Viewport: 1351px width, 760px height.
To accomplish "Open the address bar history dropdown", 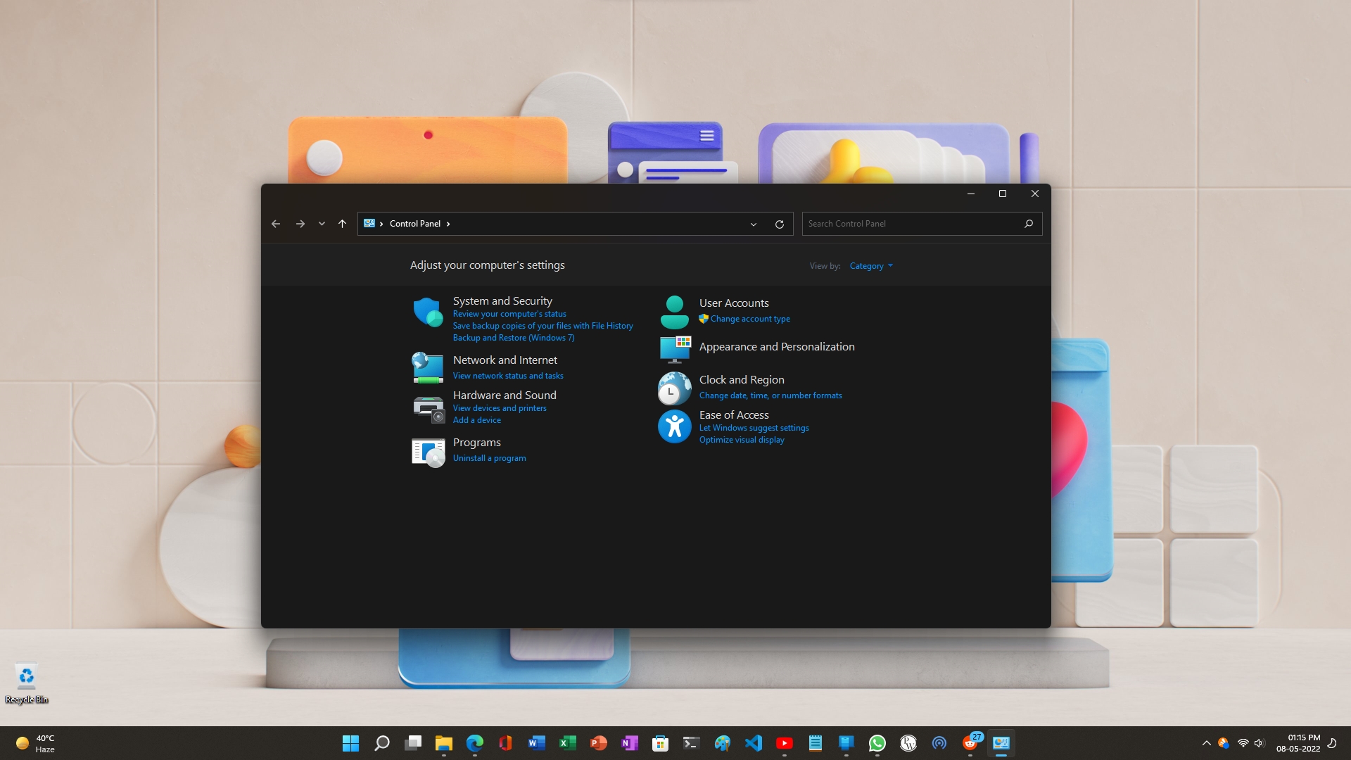I will pos(753,224).
